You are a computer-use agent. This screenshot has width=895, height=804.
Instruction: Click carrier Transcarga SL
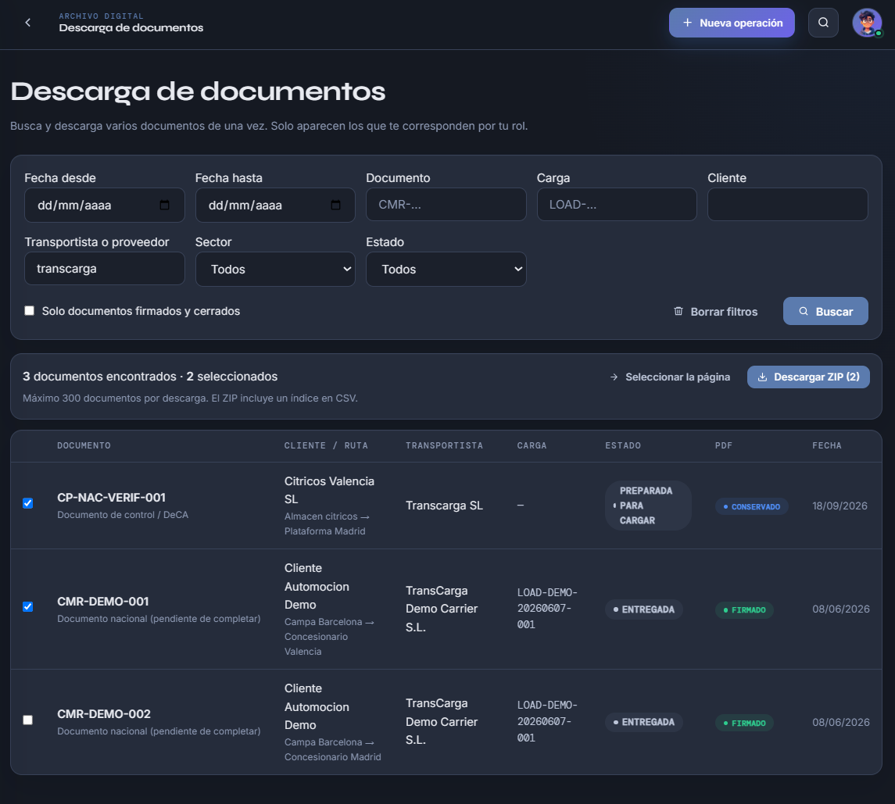[x=444, y=506]
